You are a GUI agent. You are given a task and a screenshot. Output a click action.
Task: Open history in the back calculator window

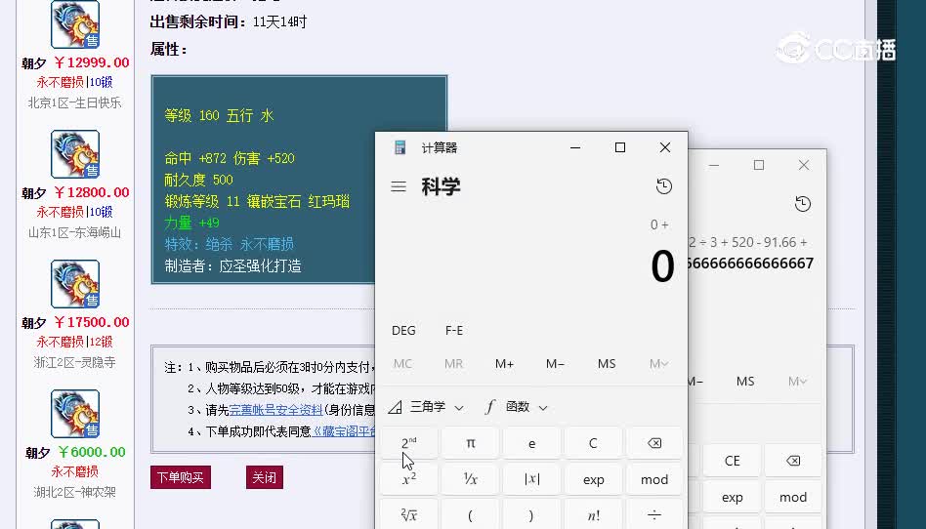tap(803, 204)
